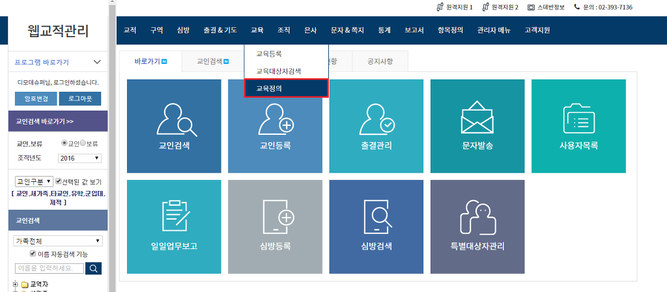Select the 보류 radio button
The image size is (667, 292).
[83, 143]
